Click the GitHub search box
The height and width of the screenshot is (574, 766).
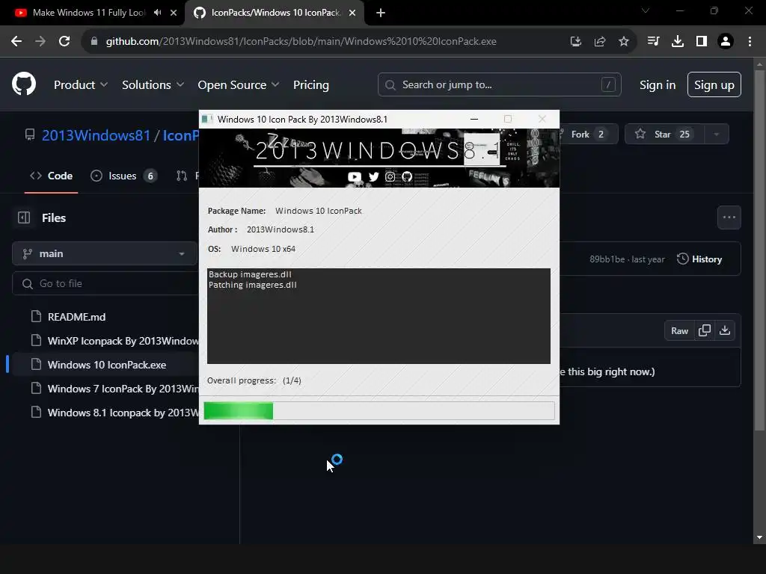[x=499, y=85]
